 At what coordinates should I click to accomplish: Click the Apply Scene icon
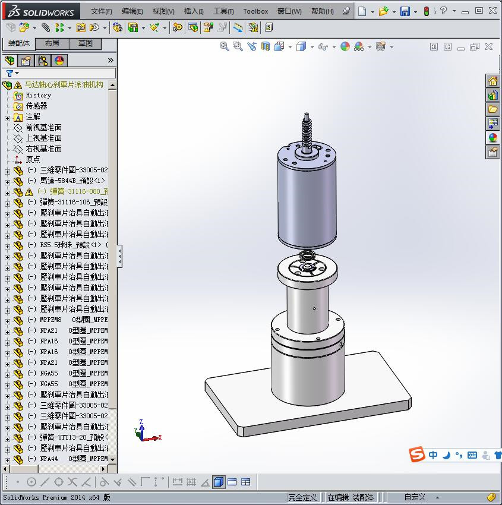tap(359, 47)
